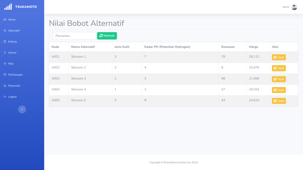Click Ubah for Skincare 1 row

(x=279, y=57)
